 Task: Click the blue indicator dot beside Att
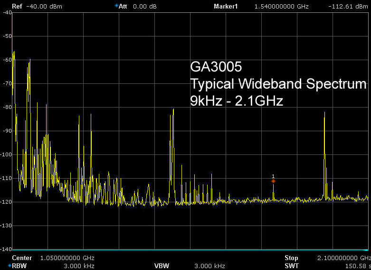point(116,6)
